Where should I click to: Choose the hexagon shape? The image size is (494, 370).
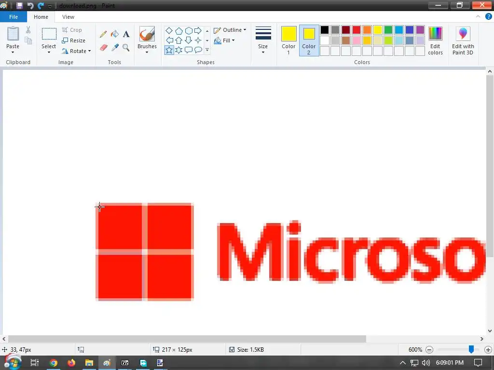(189, 30)
